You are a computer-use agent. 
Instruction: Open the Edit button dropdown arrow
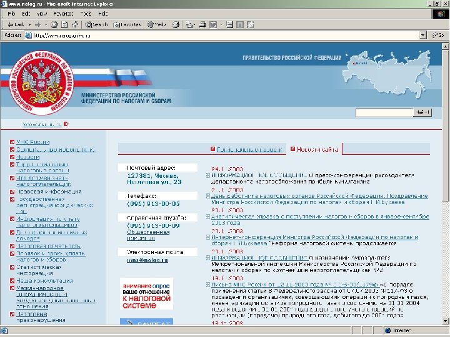coord(221,25)
